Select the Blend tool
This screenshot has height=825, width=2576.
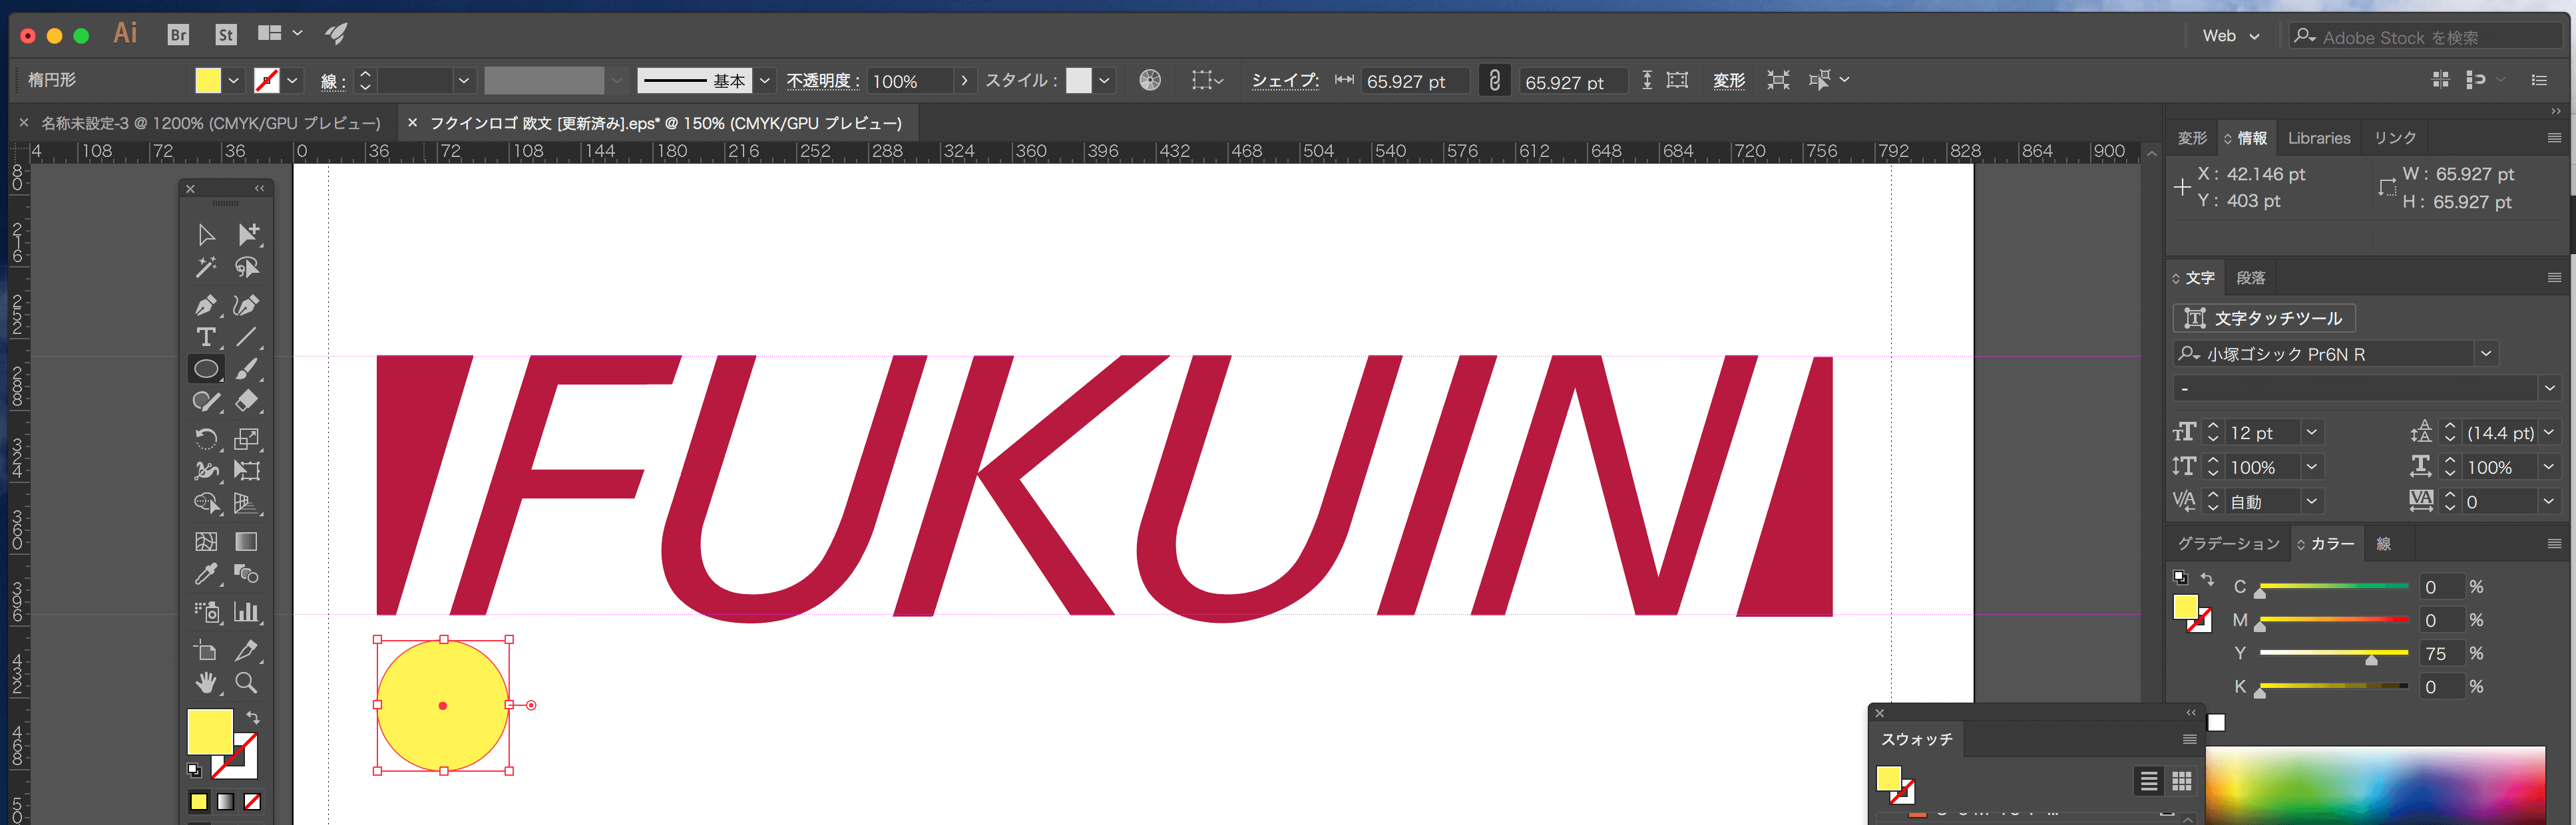(x=247, y=574)
